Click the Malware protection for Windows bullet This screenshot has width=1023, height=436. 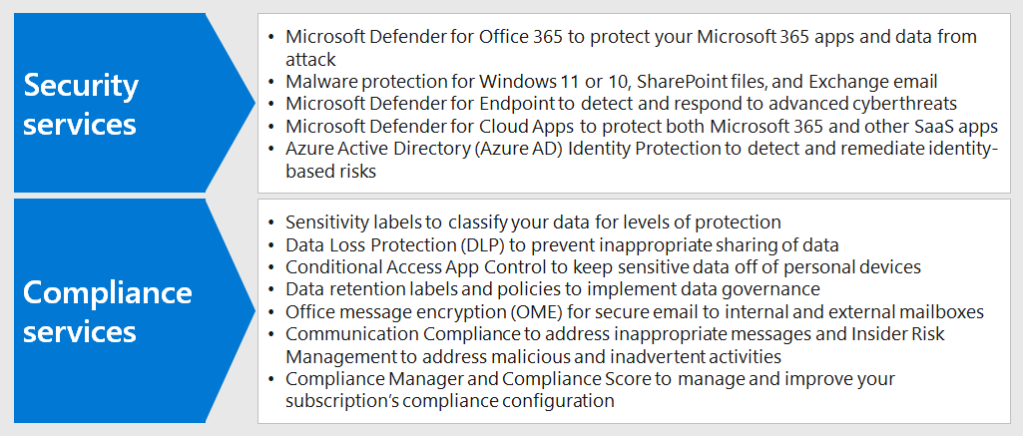[x=612, y=82]
